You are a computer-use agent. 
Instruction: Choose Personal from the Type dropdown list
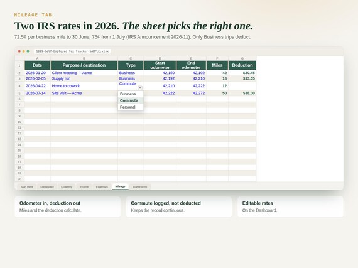131,107
